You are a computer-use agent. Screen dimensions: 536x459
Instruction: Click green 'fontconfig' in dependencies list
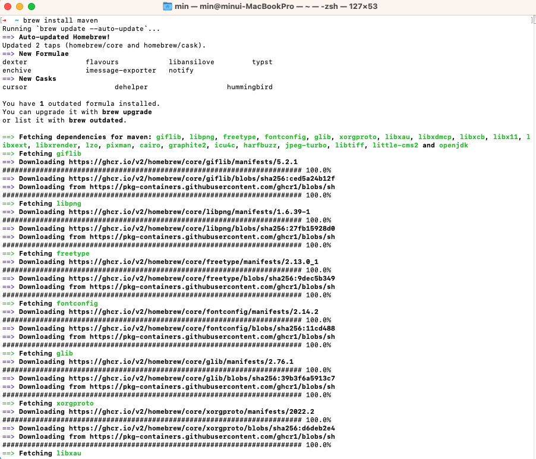pyautogui.click(x=285, y=137)
